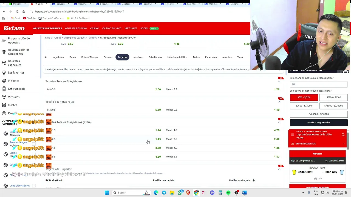Select Menos 2.5 odds 2.62

pyautogui.click(x=223, y=139)
